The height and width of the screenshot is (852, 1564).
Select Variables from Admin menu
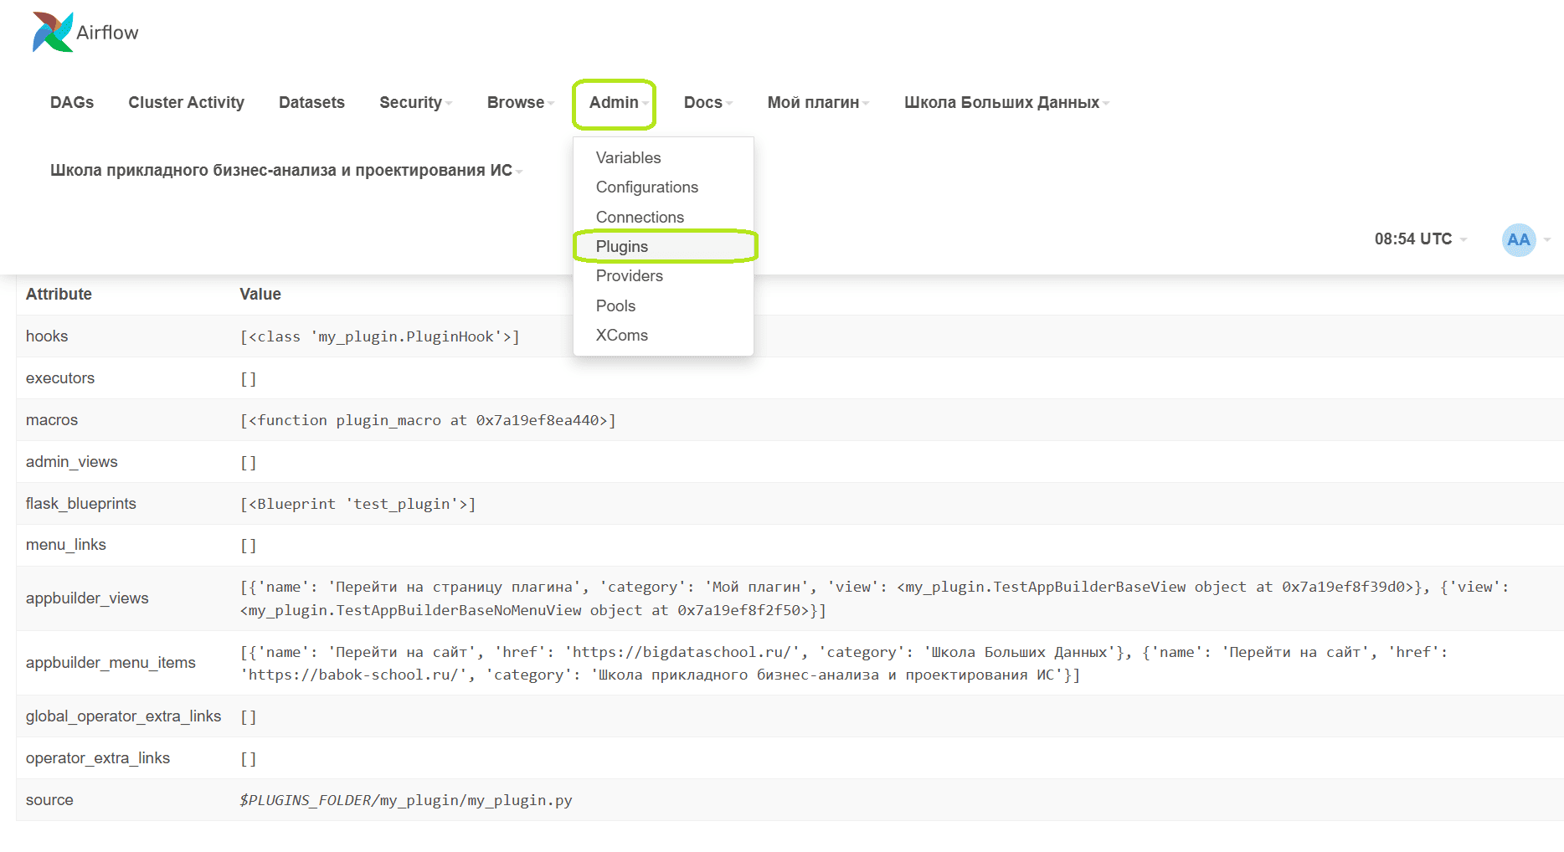[x=628, y=158]
